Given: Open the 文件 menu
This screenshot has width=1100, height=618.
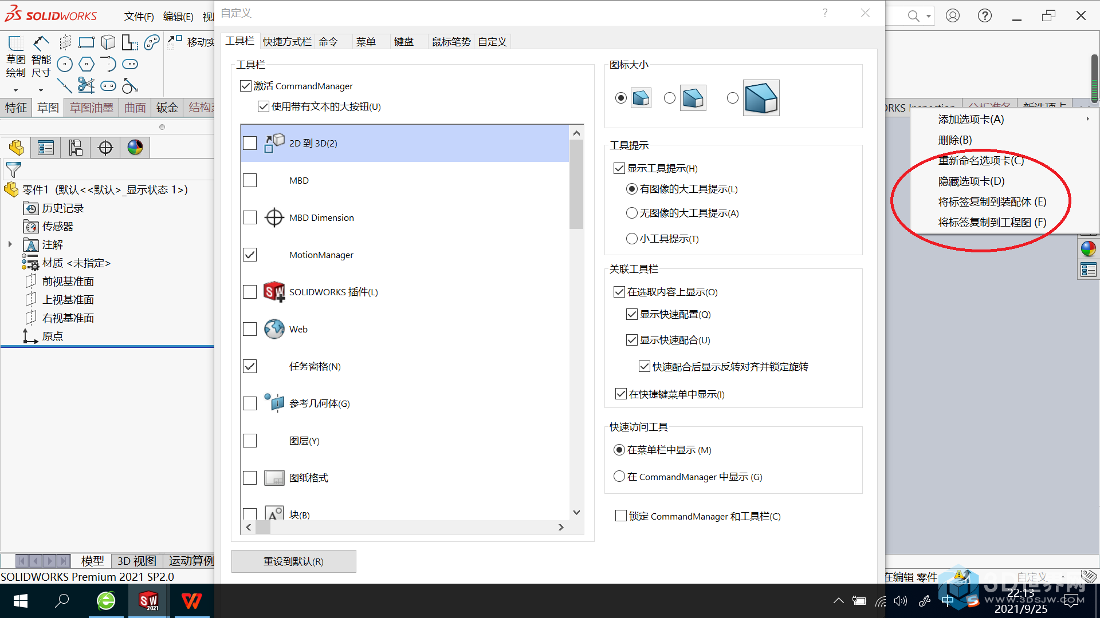Looking at the screenshot, I should (139, 17).
